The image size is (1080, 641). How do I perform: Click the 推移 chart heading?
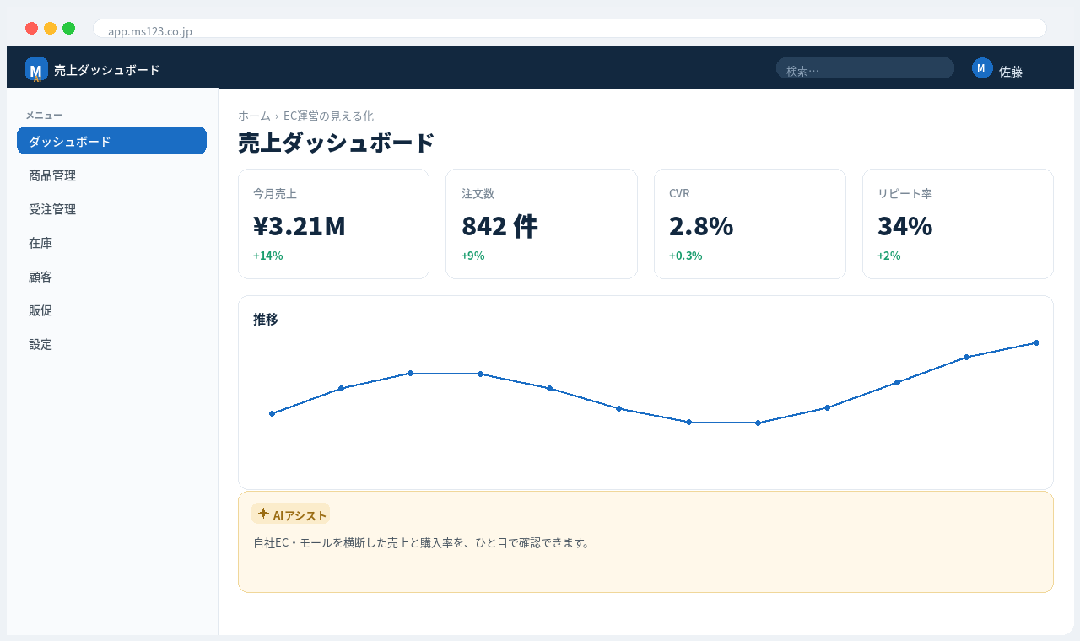pos(266,319)
